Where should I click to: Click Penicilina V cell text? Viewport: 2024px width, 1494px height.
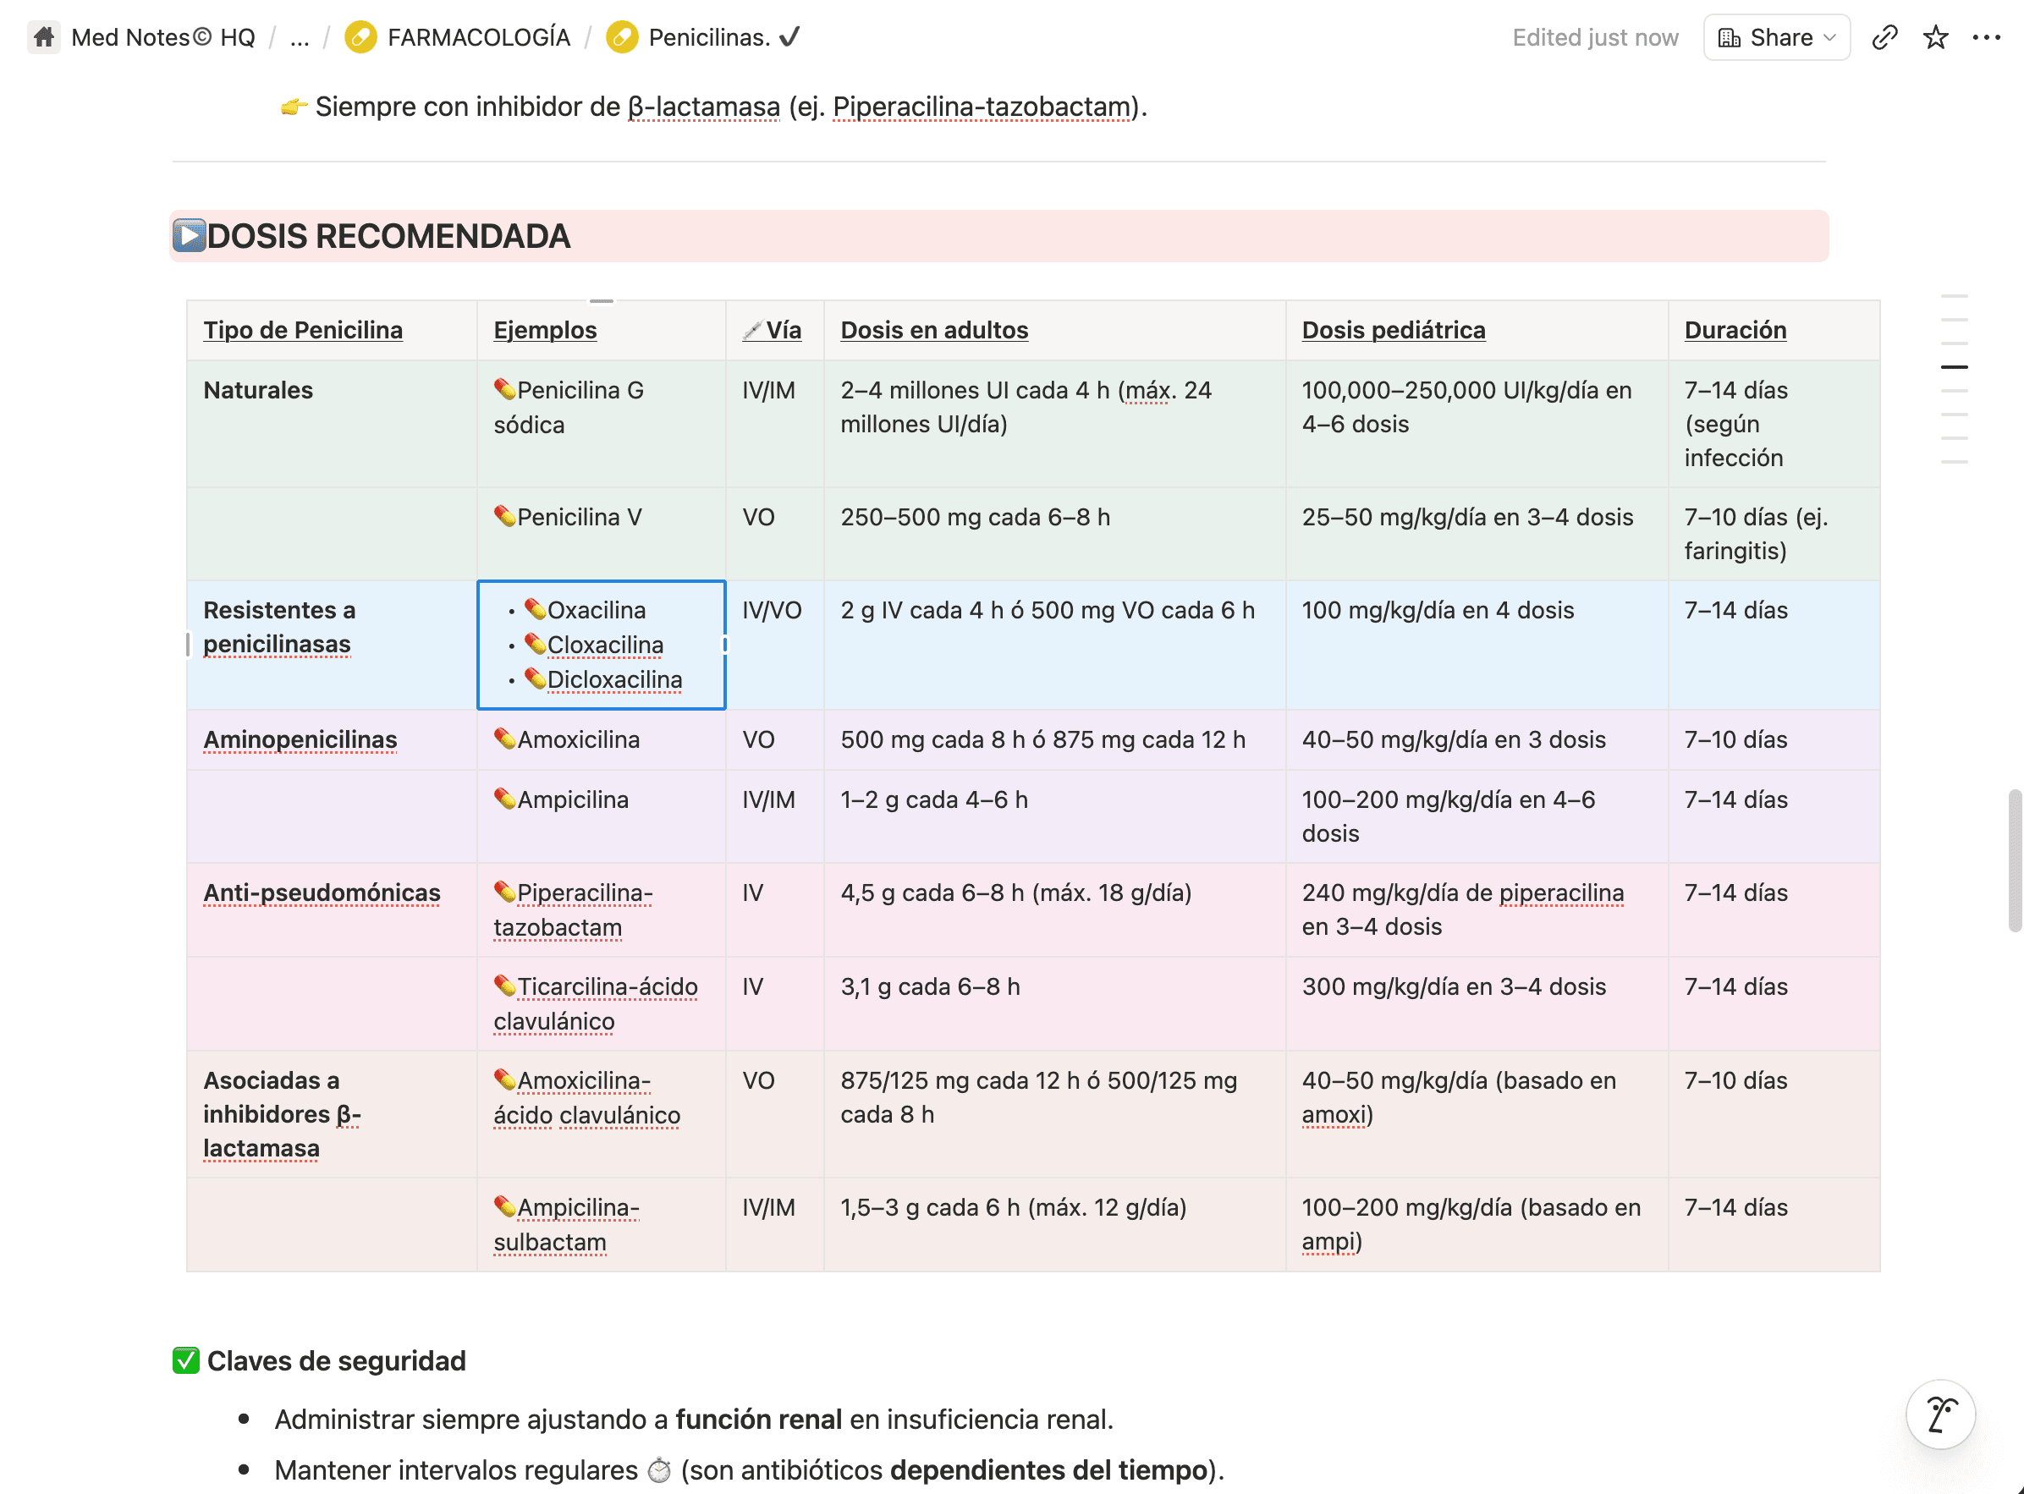(580, 517)
